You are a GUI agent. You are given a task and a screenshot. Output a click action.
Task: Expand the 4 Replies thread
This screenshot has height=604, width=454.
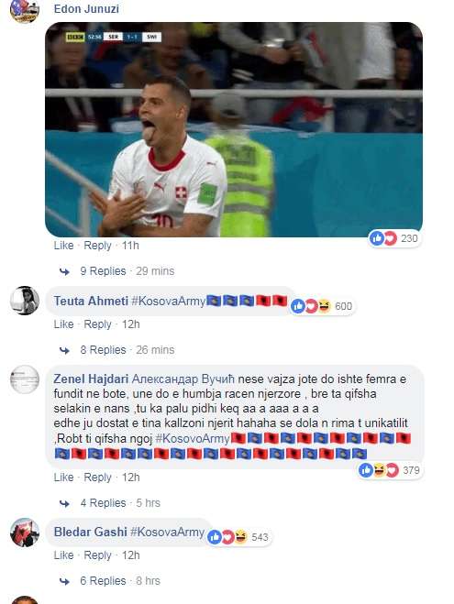[x=103, y=503]
